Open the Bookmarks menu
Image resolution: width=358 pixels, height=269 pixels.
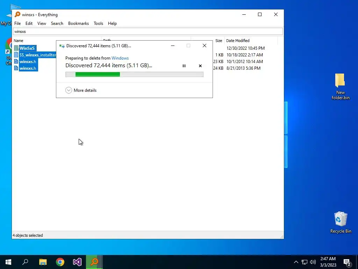pyautogui.click(x=78, y=23)
